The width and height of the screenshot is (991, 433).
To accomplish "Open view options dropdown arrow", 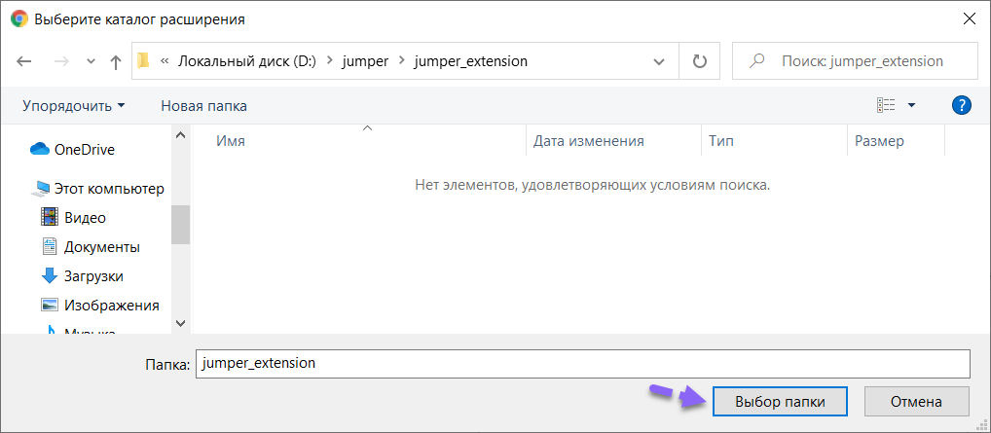I will coord(911,105).
